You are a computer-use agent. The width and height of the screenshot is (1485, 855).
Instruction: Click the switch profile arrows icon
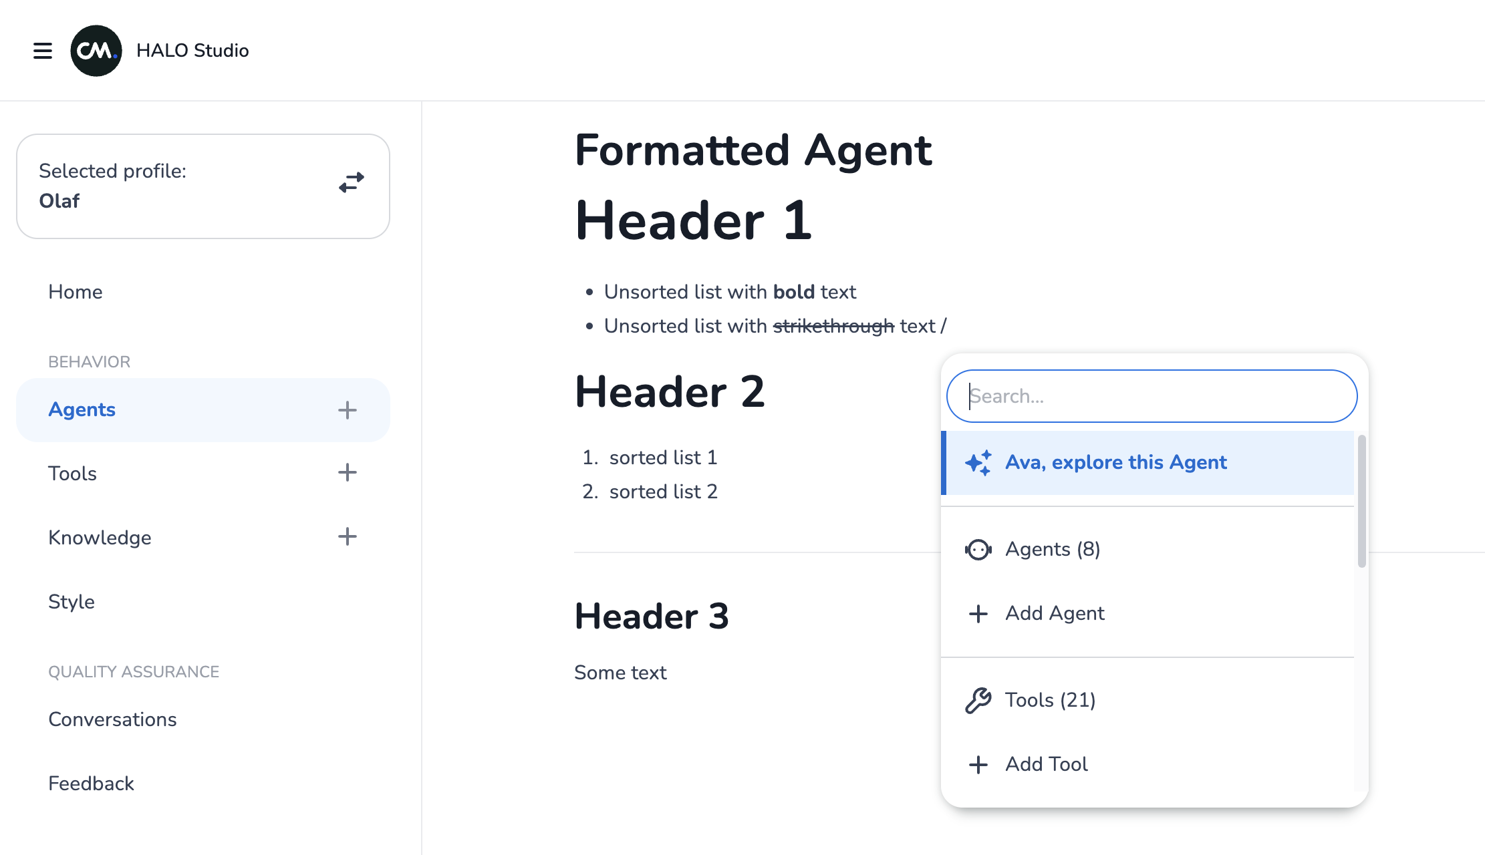point(352,182)
